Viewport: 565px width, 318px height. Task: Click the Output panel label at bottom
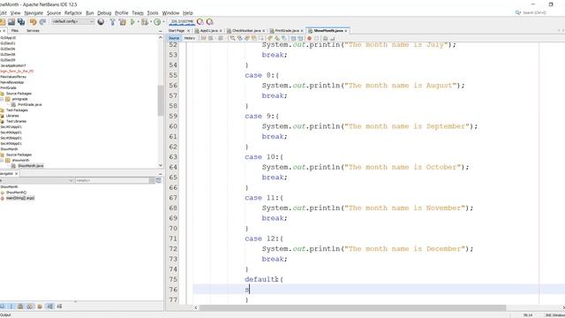coord(6,315)
